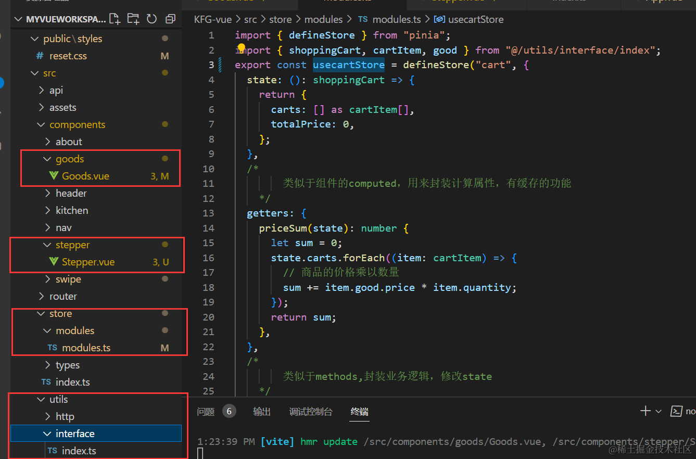Click the New File icon in explorer header
The height and width of the screenshot is (459, 696).
pyautogui.click(x=115, y=19)
